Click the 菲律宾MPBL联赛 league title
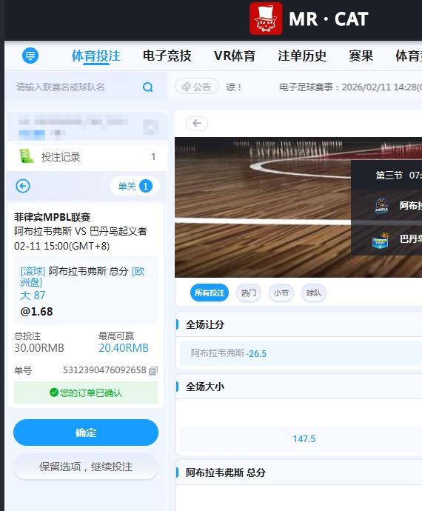This screenshot has width=422, height=511. point(52,217)
